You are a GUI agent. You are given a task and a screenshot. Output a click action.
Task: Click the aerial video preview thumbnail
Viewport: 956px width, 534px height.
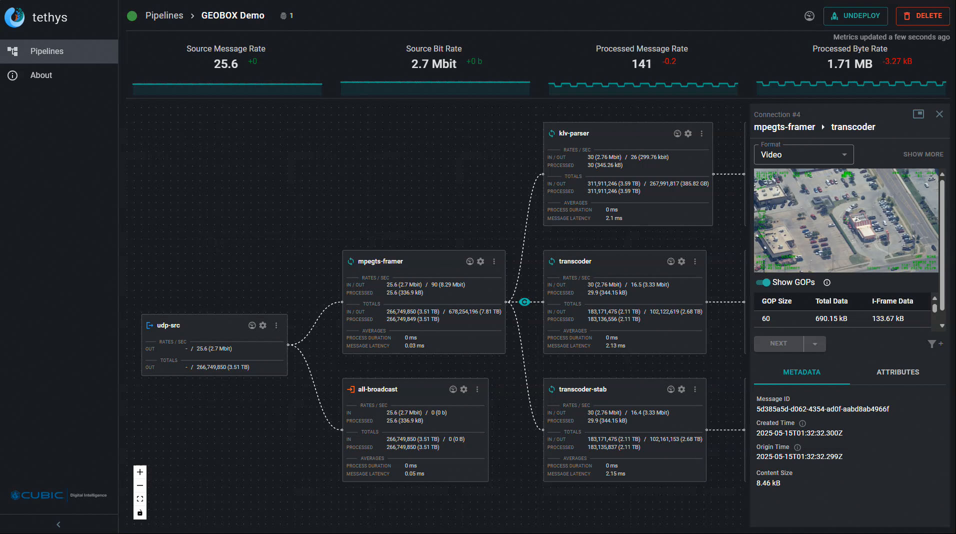click(x=846, y=220)
